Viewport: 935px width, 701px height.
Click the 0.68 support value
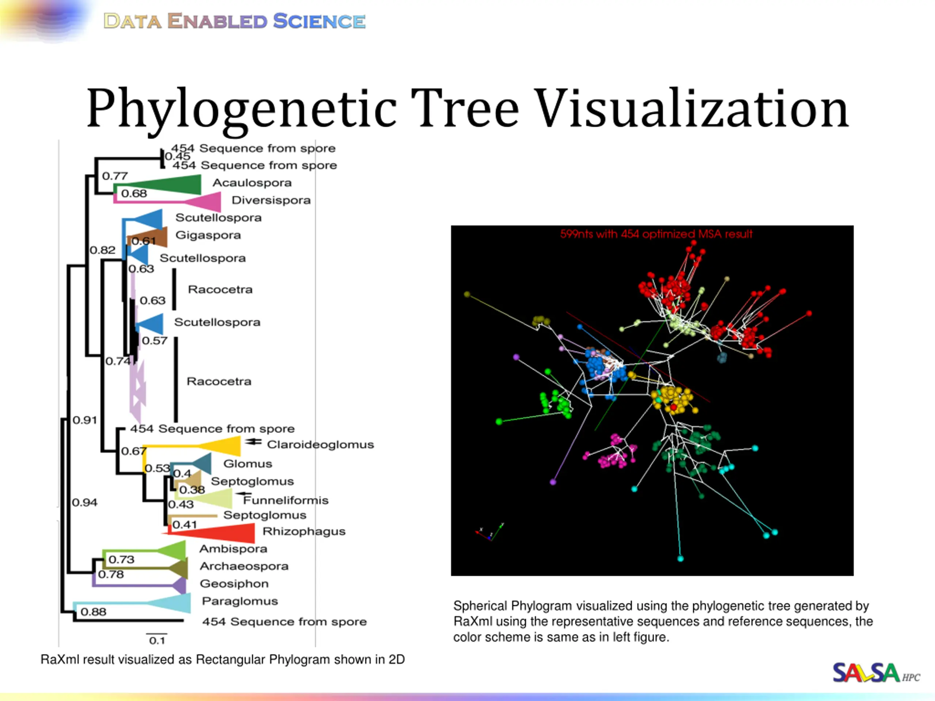[134, 194]
